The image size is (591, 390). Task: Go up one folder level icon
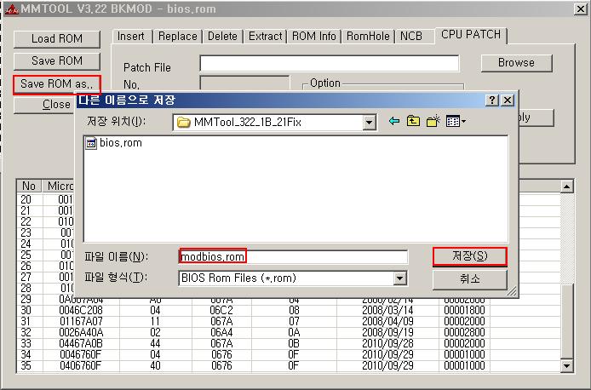click(414, 121)
